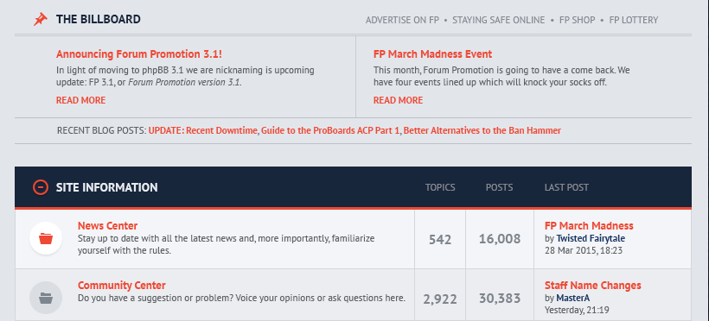The height and width of the screenshot is (321, 709).
Task: Click the Community Center gray folder icon
Action: (46, 298)
